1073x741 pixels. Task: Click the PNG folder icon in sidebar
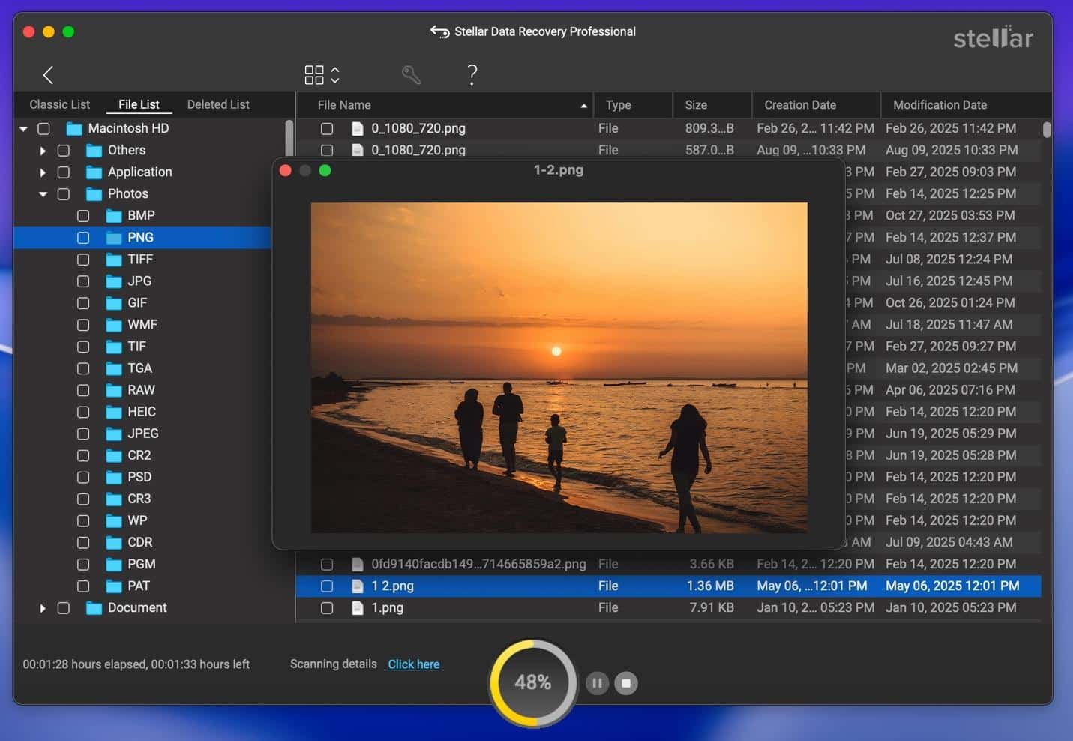[x=113, y=237]
